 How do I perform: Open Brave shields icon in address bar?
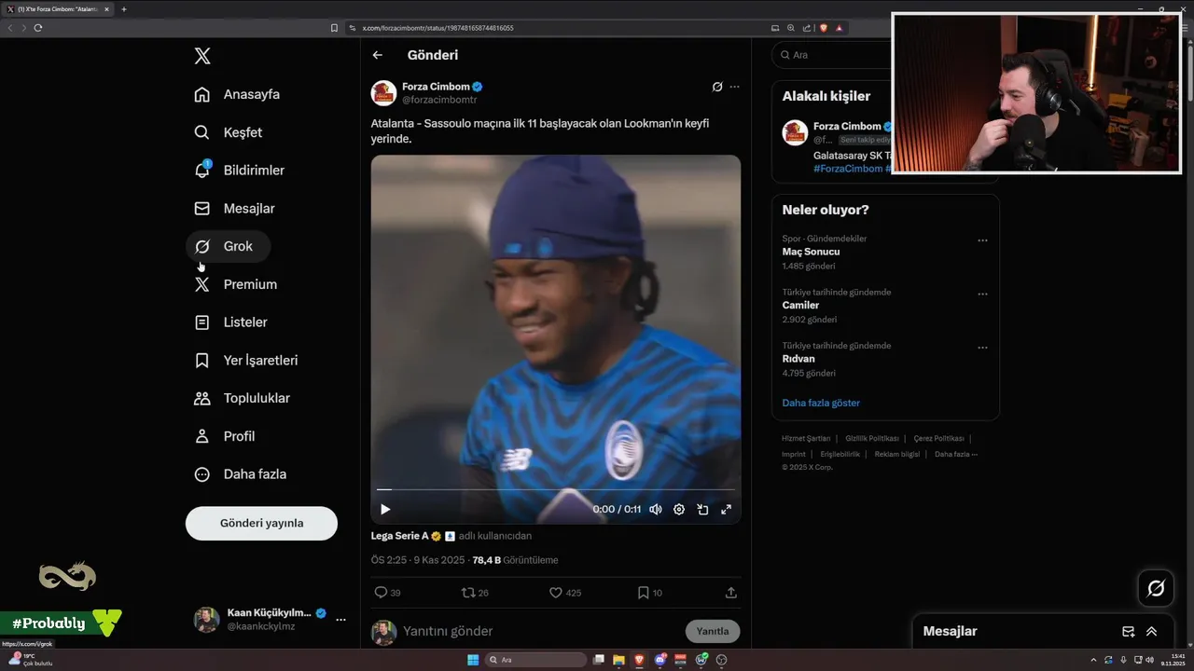point(824,28)
